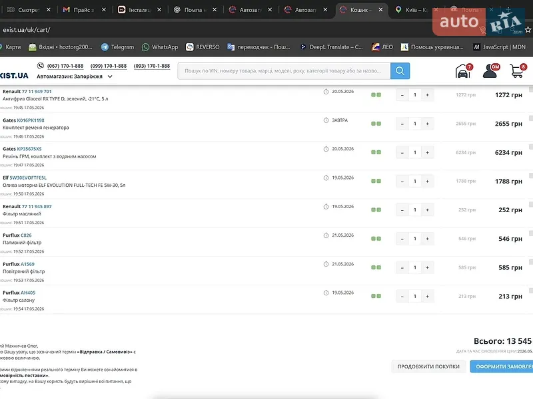Click quantity field of Purflux C826
Viewport: 533px width, 399px height.
pyautogui.click(x=414, y=239)
